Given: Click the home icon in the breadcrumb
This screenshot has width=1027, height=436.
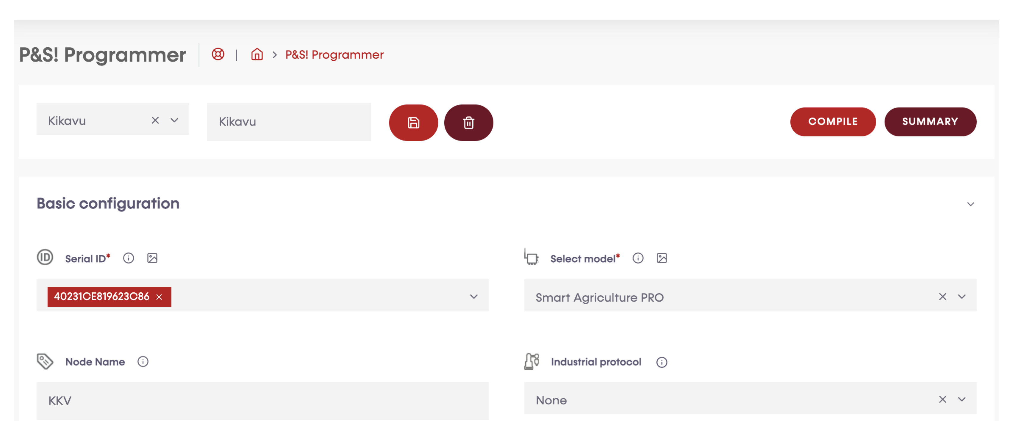Looking at the screenshot, I should (x=257, y=55).
